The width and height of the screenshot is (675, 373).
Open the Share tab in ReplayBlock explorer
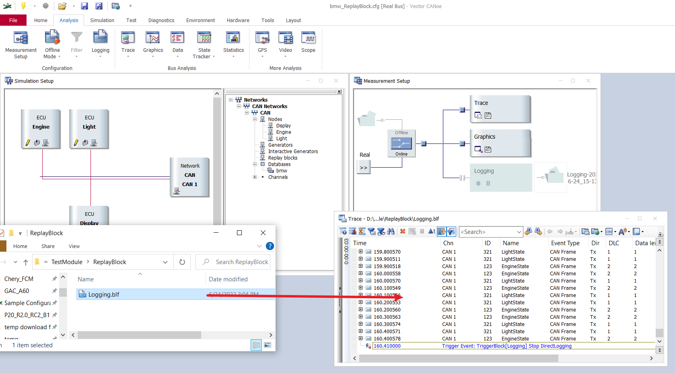[x=48, y=246]
